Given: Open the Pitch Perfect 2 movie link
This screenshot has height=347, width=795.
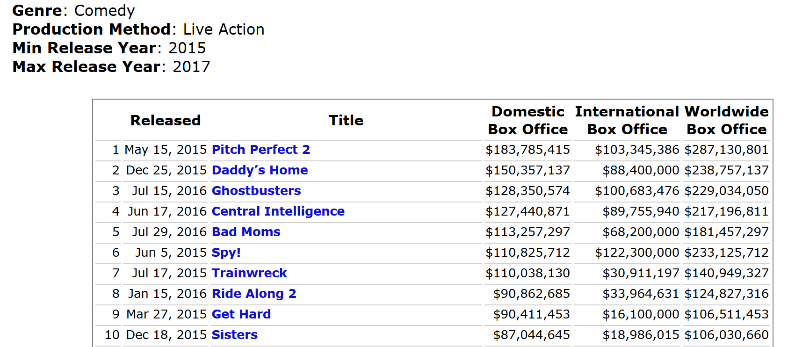Looking at the screenshot, I should pos(260,150).
